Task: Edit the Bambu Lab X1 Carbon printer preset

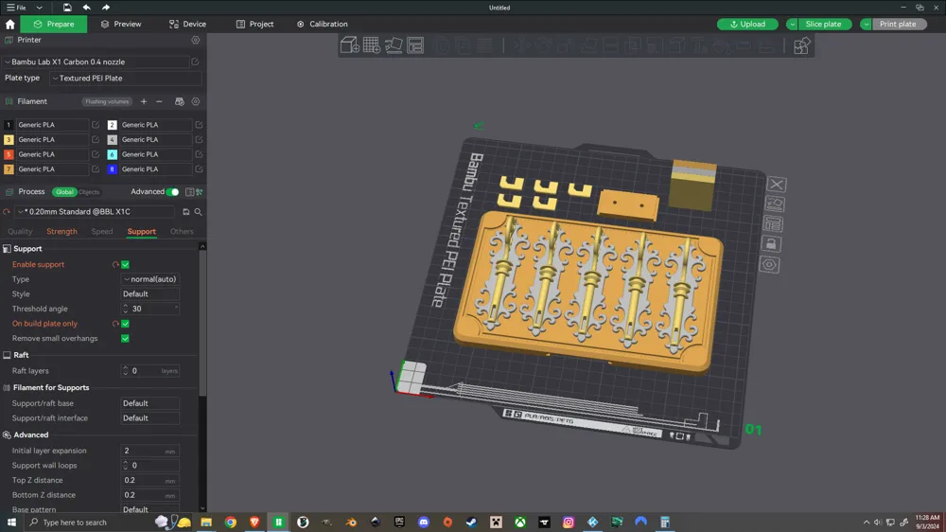Action: (x=196, y=62)
